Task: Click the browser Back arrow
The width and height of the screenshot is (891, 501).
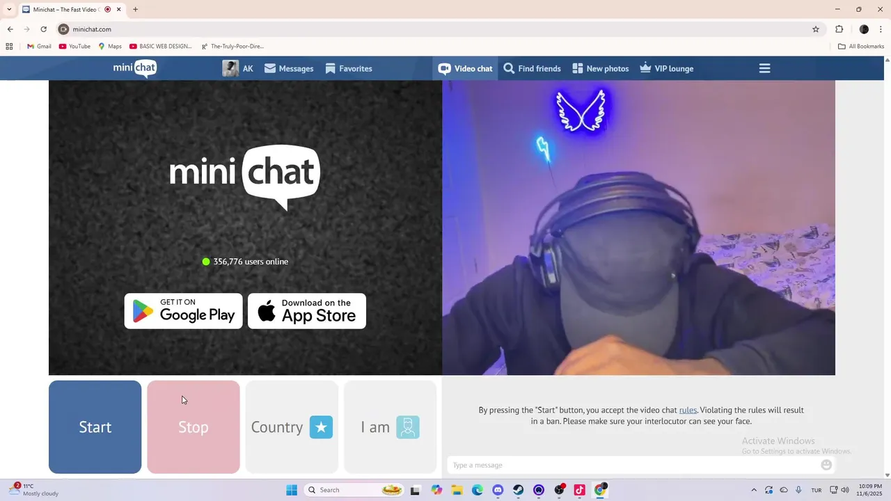Action: tap(10, 29)
